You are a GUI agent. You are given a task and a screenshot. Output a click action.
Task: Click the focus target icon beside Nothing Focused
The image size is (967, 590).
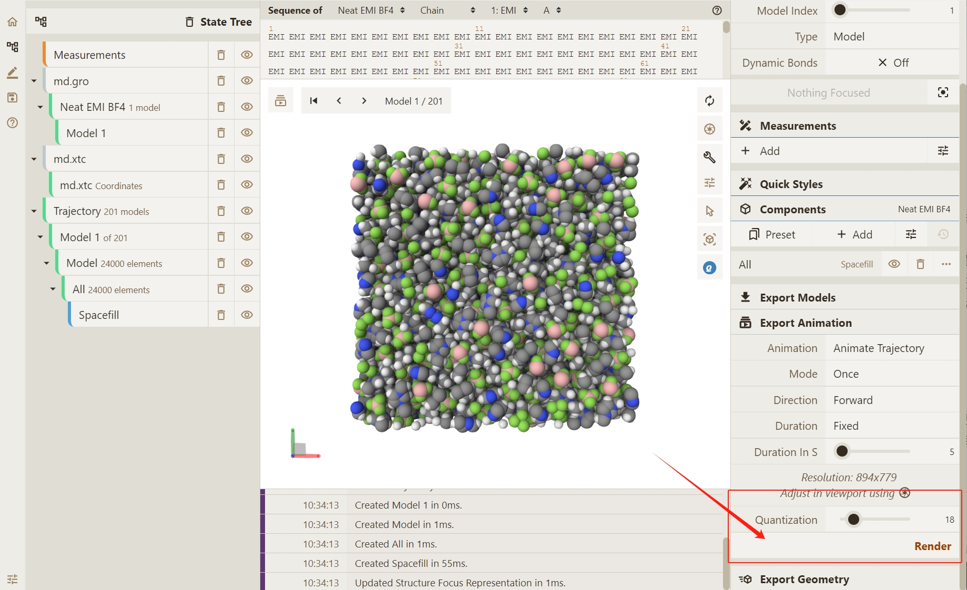tap(943, 93)
